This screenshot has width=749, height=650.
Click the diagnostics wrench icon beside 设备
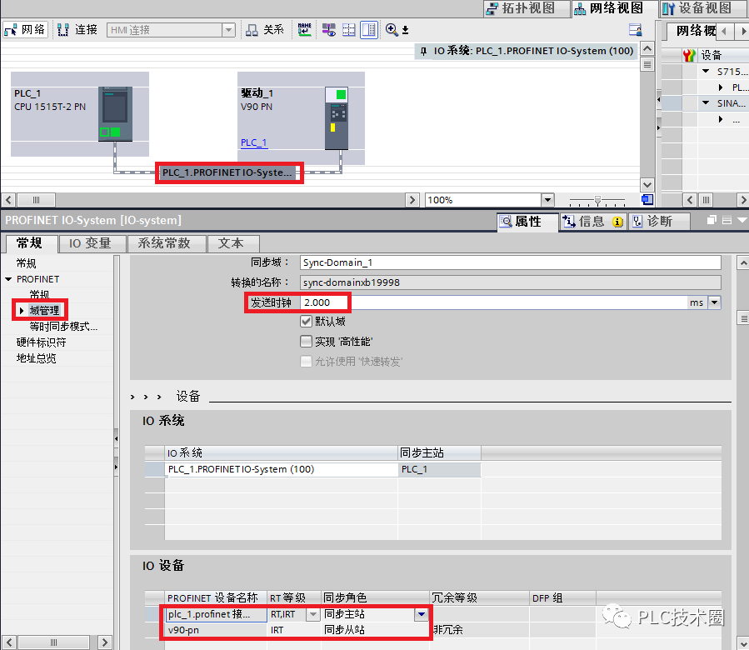(x=689, y=53)
